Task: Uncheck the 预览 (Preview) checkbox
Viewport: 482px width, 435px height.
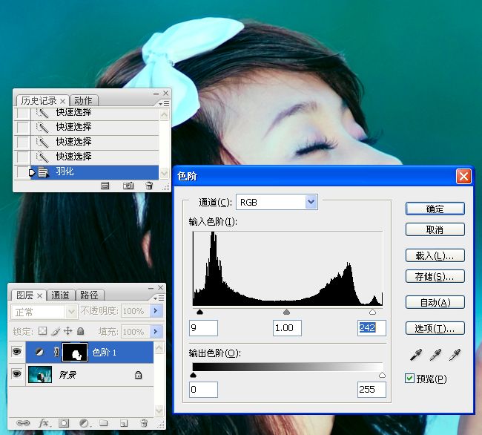Action: [410, 379]
